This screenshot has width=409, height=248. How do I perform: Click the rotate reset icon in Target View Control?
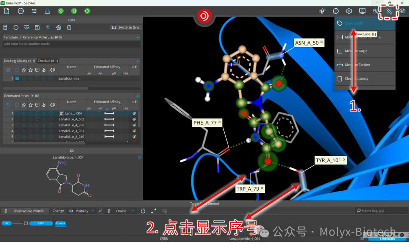143,211
